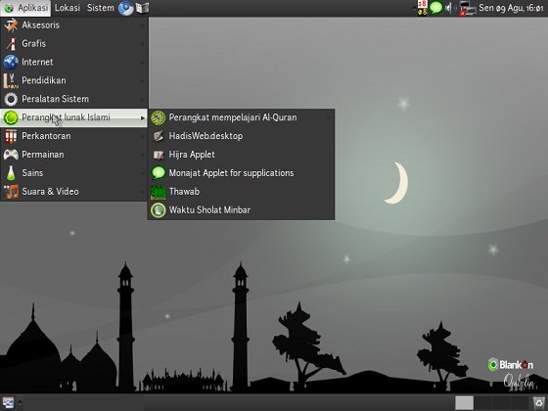Click the green Monajat speech bubble tray icon
548x411 pixels.
[x=435, y=8]
